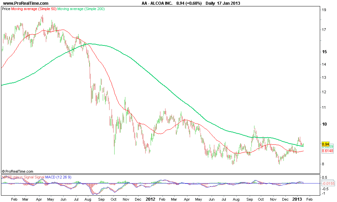Click the Price legend label

6,9
